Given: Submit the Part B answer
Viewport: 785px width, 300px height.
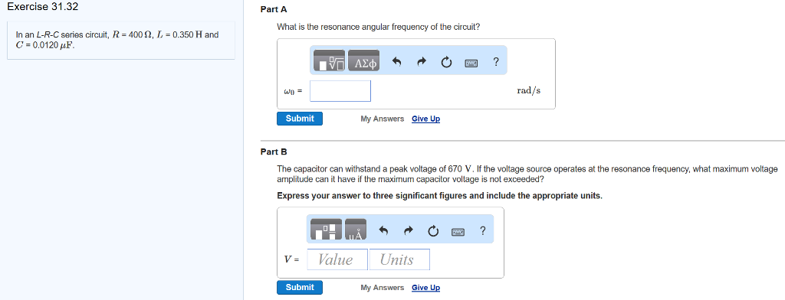Looking at the screenshot, I should 300,288.
